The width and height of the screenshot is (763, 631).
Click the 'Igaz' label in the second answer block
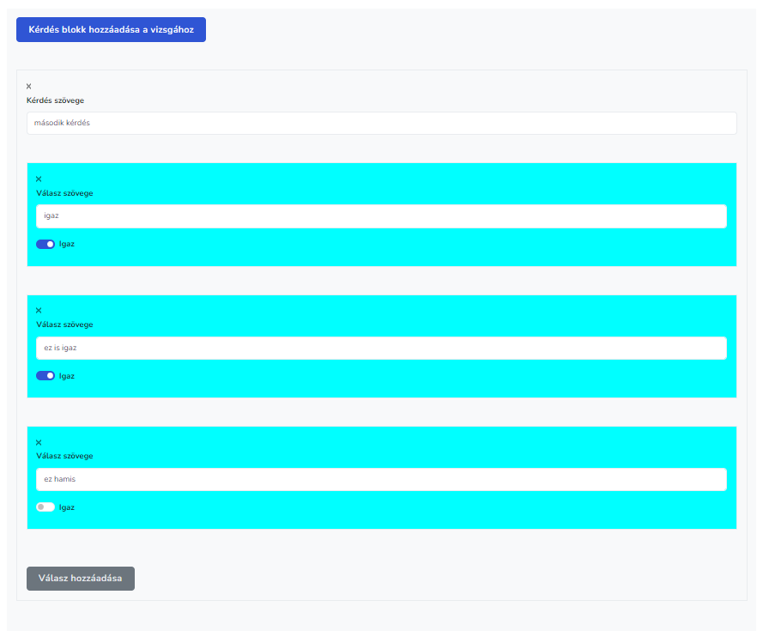[67, 376]
